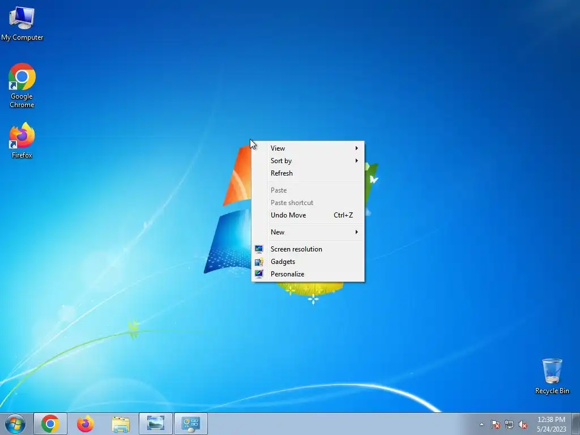Select the Recycle Bin desktop icon

coord(552,376)
